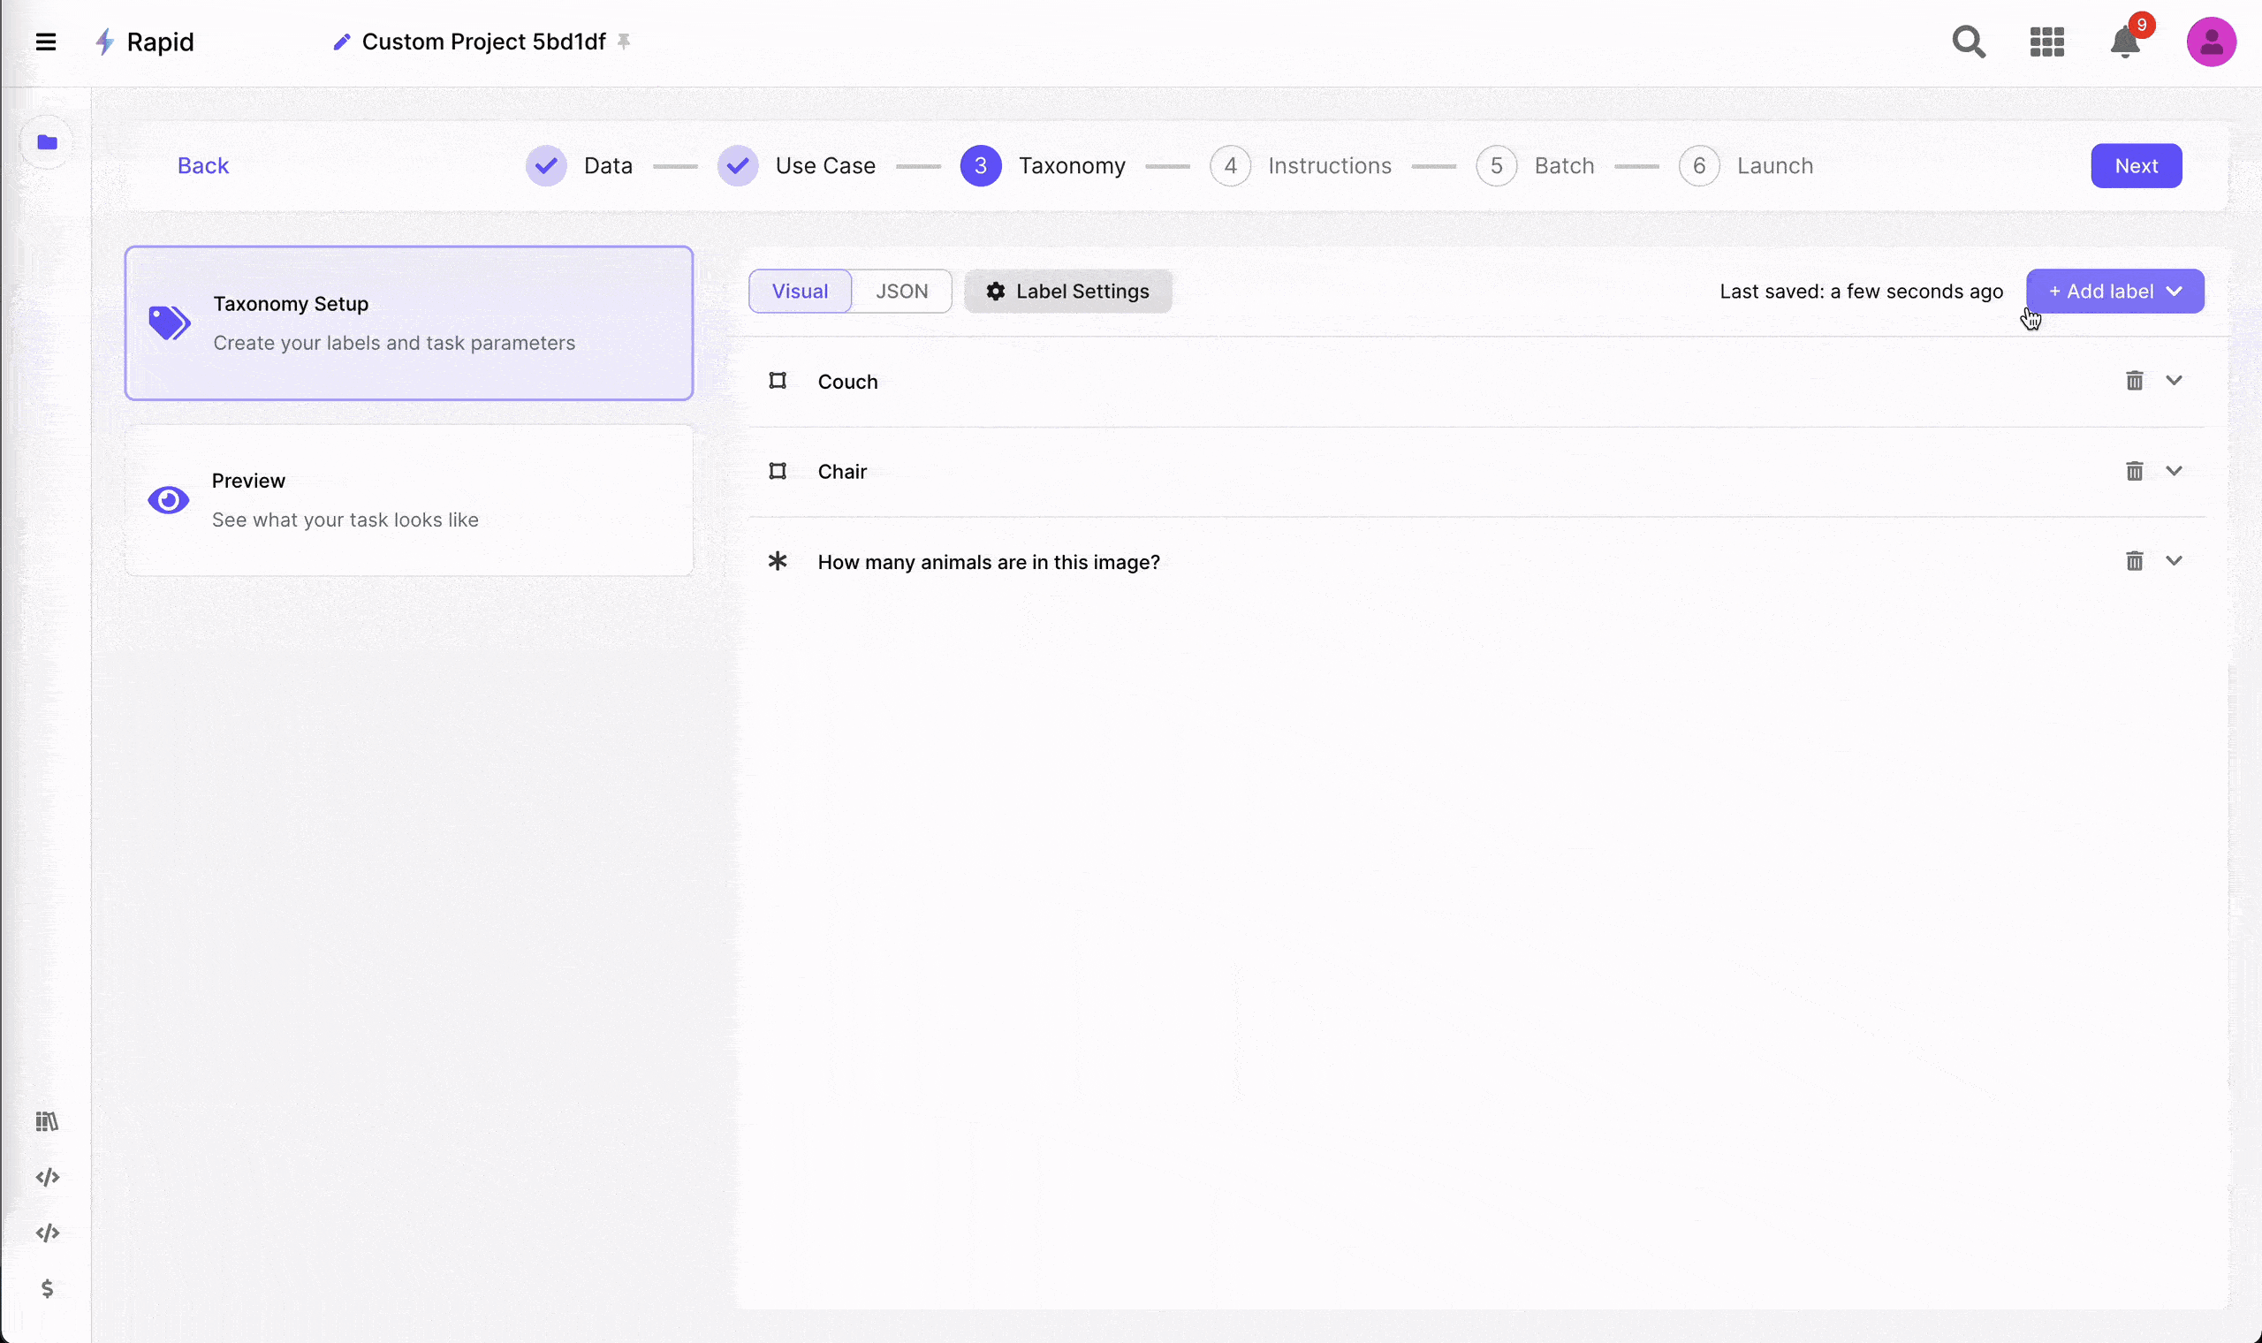The image size is (2262, 1343).
Task: Open the hamburger menu in the header
Action: [x=45, y=42]
